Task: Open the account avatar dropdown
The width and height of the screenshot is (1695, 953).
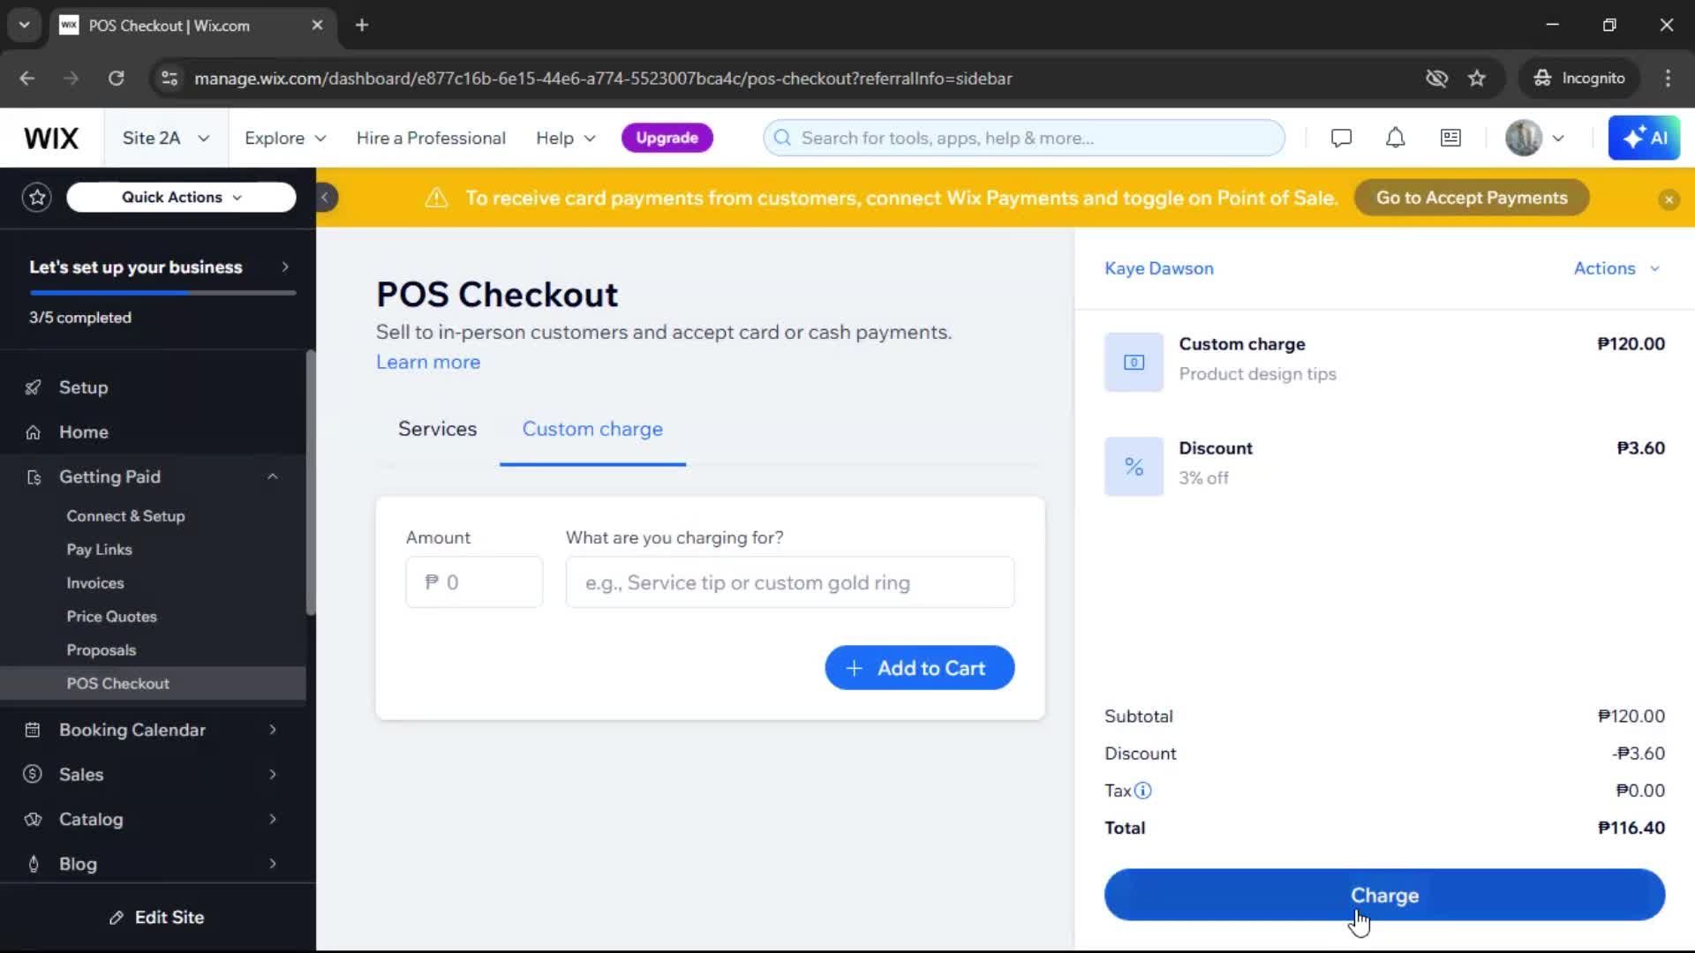Action: pos(1535,138)
